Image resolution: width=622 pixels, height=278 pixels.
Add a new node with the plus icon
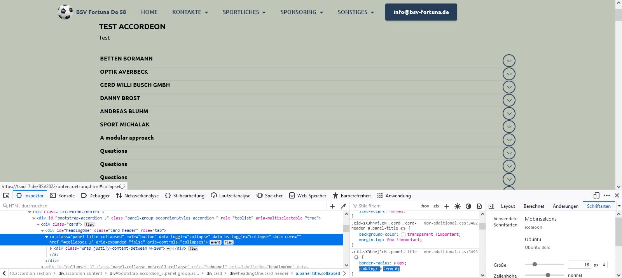pyautogui.click(x=332, y=206)
